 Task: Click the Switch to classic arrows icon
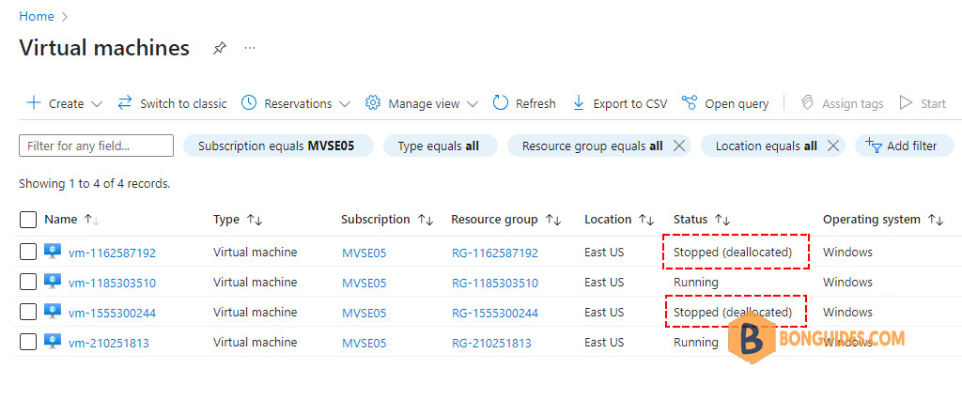(125, 102)
